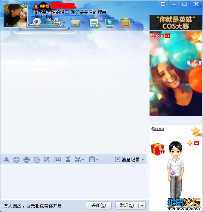Open voice call options dropdown arrow
203x212 pixels.
tap(64, 23)
